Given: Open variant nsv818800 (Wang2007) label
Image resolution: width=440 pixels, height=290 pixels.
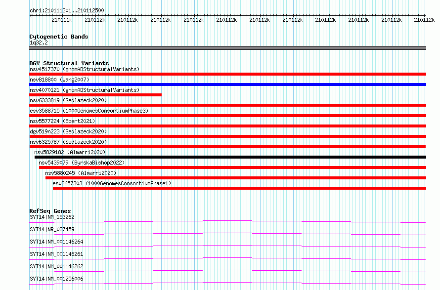Looking at the screenshot, I should 59,80.
